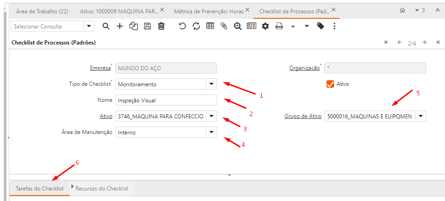Refresh the record with circular arrows icon
445x201 pixels.
point(196,26)
